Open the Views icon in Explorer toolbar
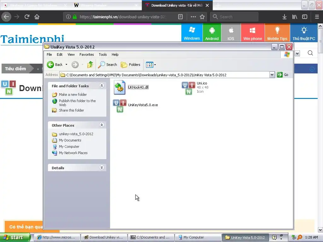Image resolution: width=323 pixels, height=242 pixels. pos(150,65)
